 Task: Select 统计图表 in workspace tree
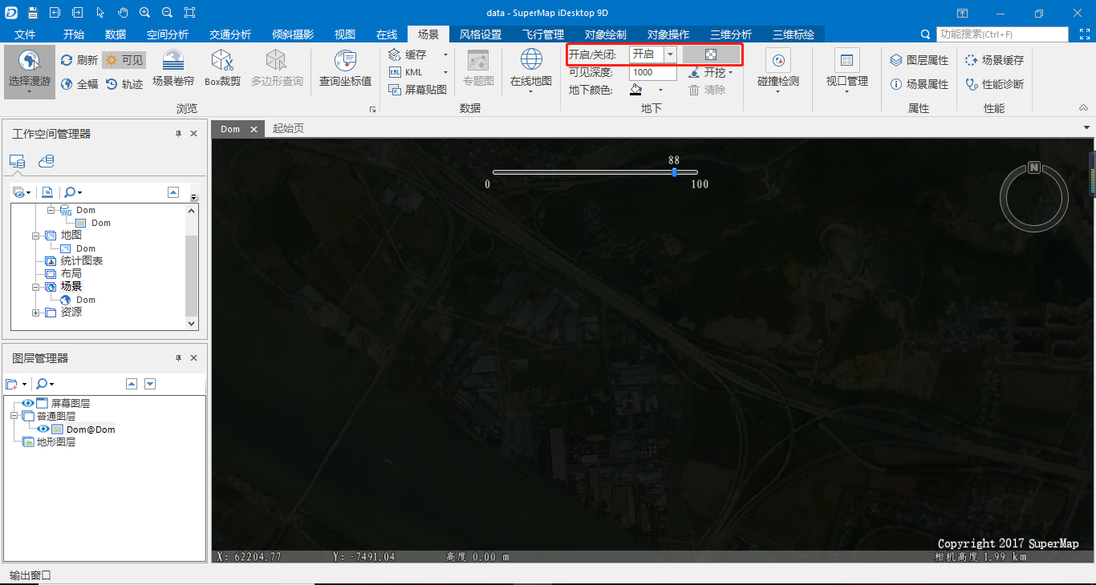[x=82, y=261]
